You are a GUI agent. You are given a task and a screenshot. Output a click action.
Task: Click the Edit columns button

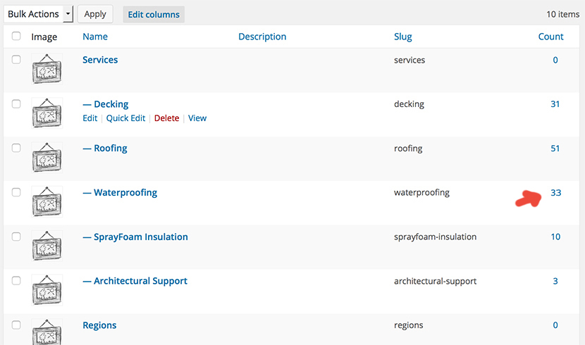pos(154,15)
